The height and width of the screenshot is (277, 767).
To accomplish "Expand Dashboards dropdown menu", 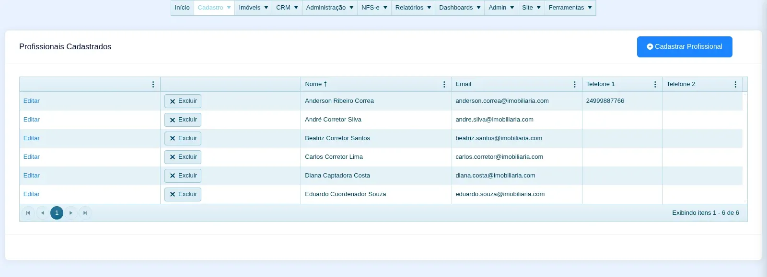I will pyautogui.click(x=460, y=8).
